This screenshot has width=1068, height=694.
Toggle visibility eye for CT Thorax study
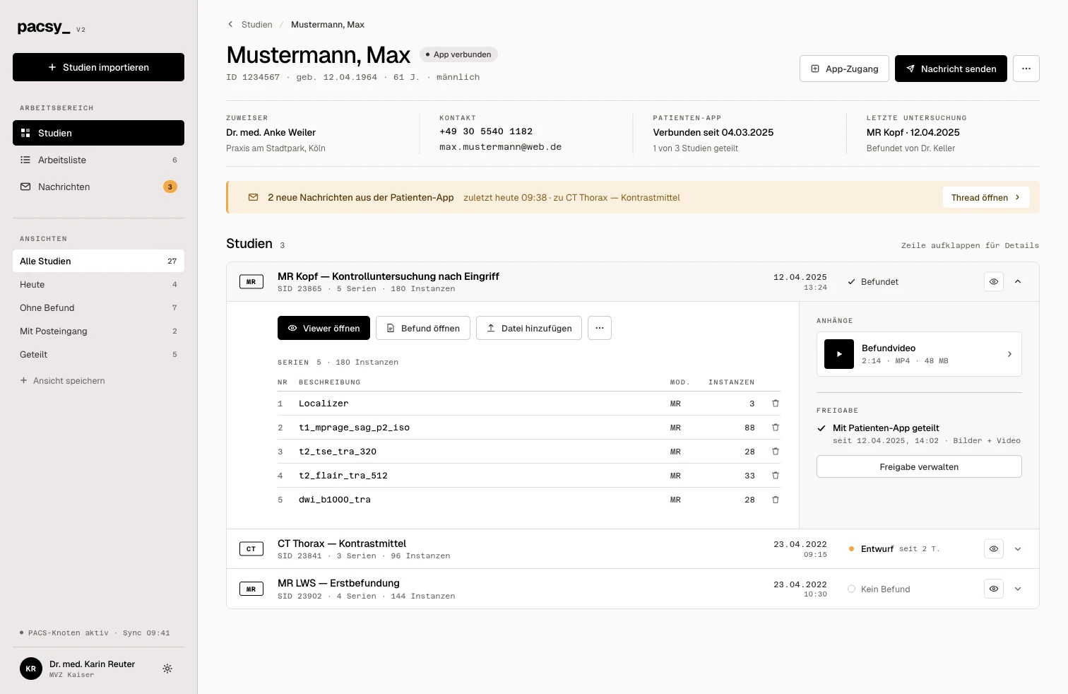coord(994,548)
